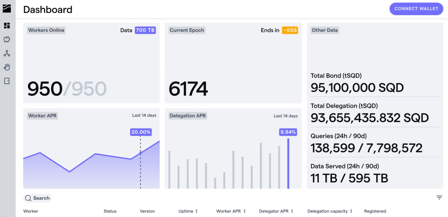Click the door icon in the sidebar
448x217 pixels.
(7, 81)
